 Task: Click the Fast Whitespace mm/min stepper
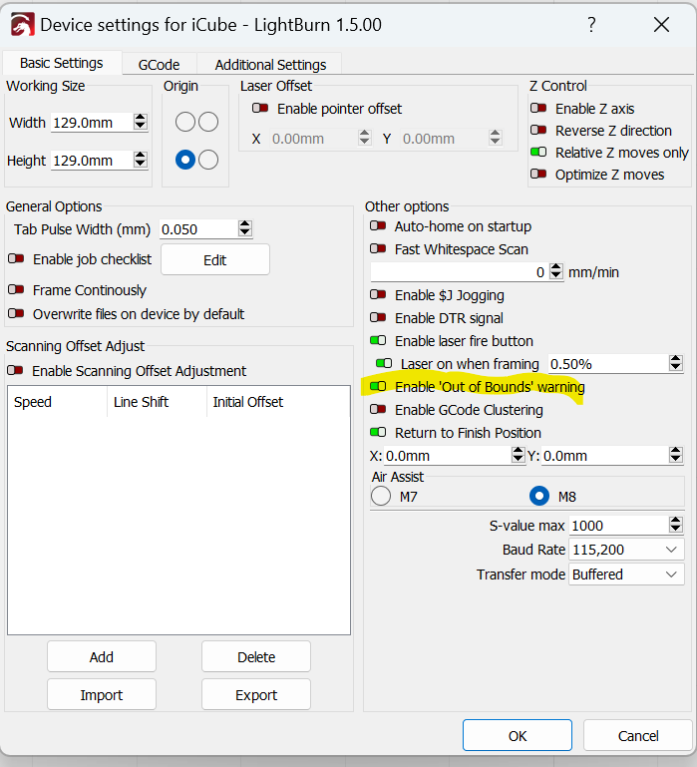pos(556,271)
